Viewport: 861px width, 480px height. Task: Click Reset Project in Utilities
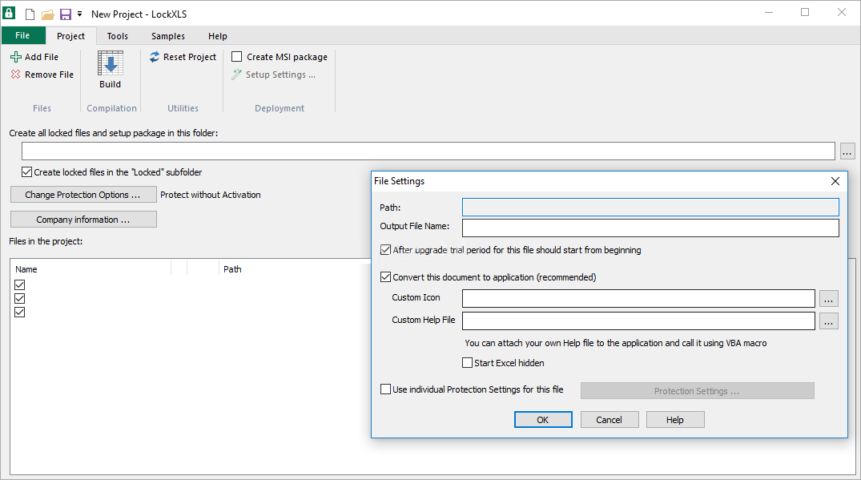click(183, 57)
